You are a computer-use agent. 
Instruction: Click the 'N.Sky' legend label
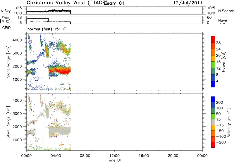pyautogui.click(x=6, y=11)
